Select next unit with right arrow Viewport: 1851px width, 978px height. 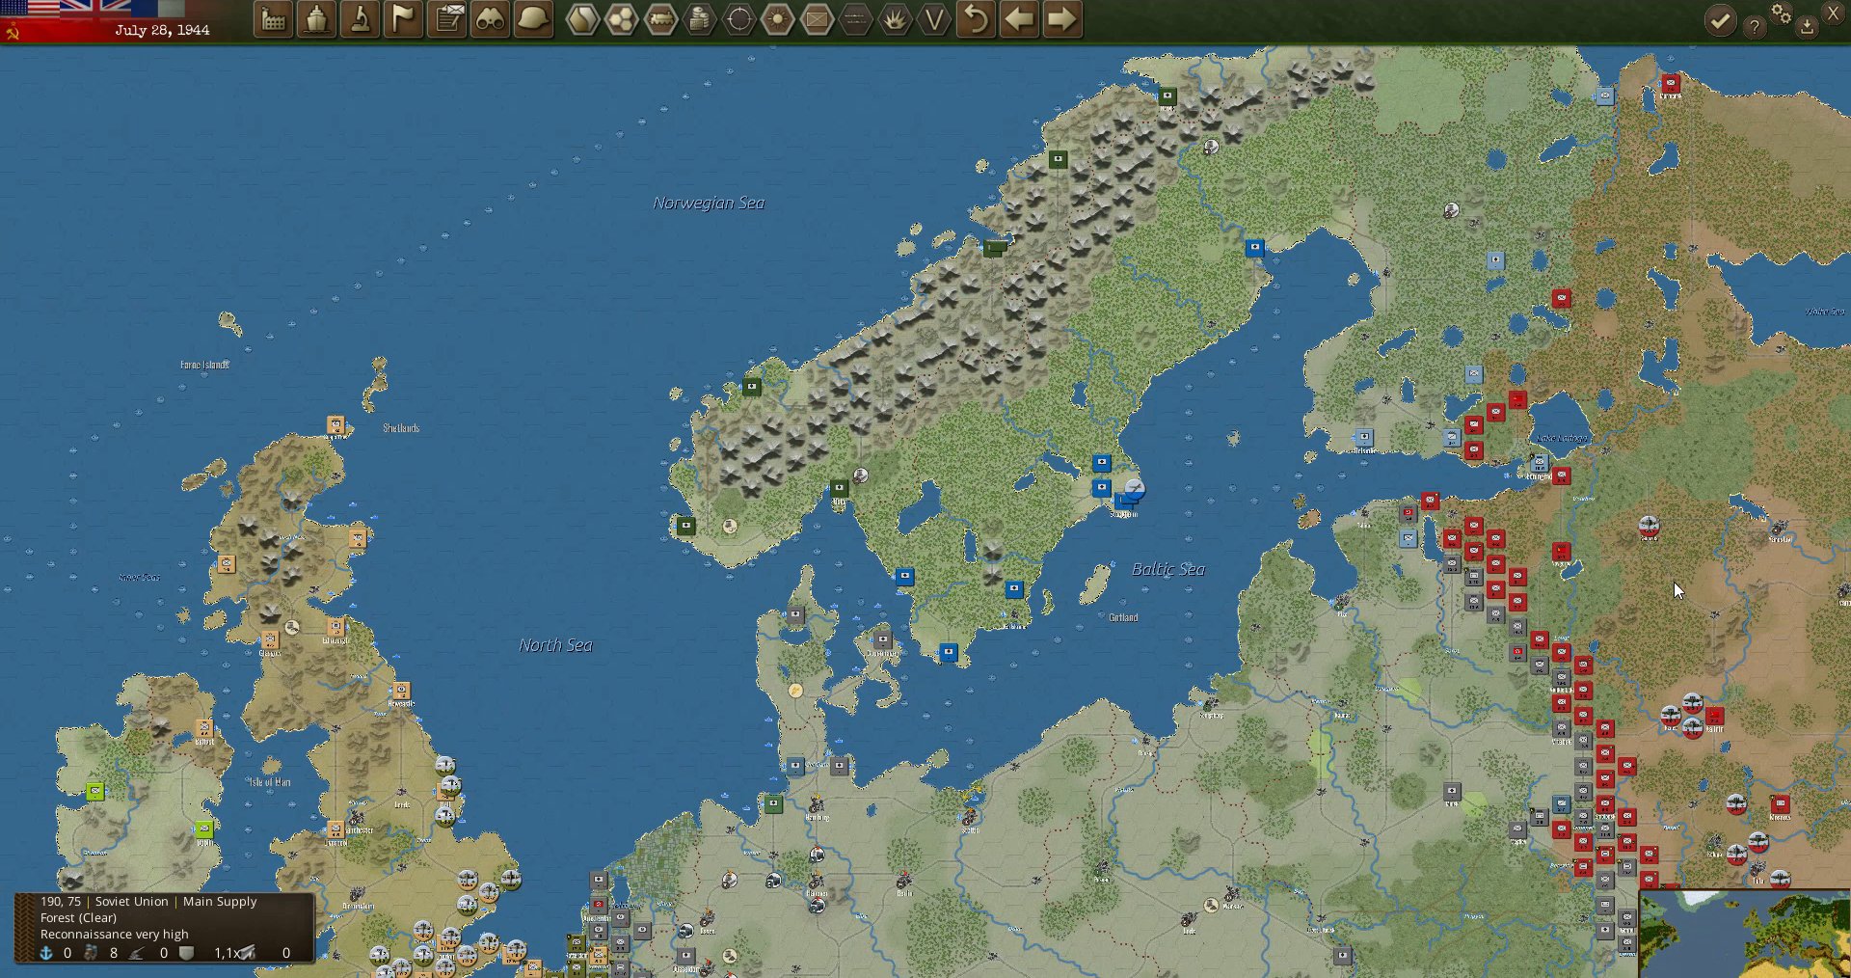pyautogui.click(x=1062, y=19)
